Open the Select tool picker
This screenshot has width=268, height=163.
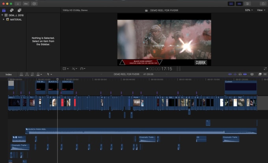(x=49, y=74)
